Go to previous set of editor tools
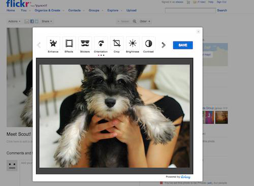Viewport: 254px width, 186px height. (39, 45)
